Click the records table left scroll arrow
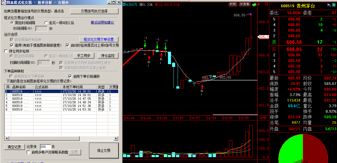This screenshot has width=337, height=163. coord(6,138)
